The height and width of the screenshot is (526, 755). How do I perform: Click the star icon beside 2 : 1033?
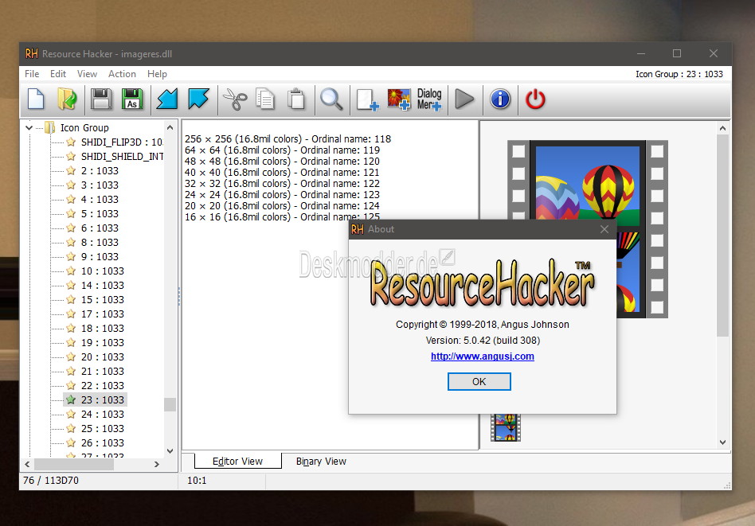coord(71,171)
